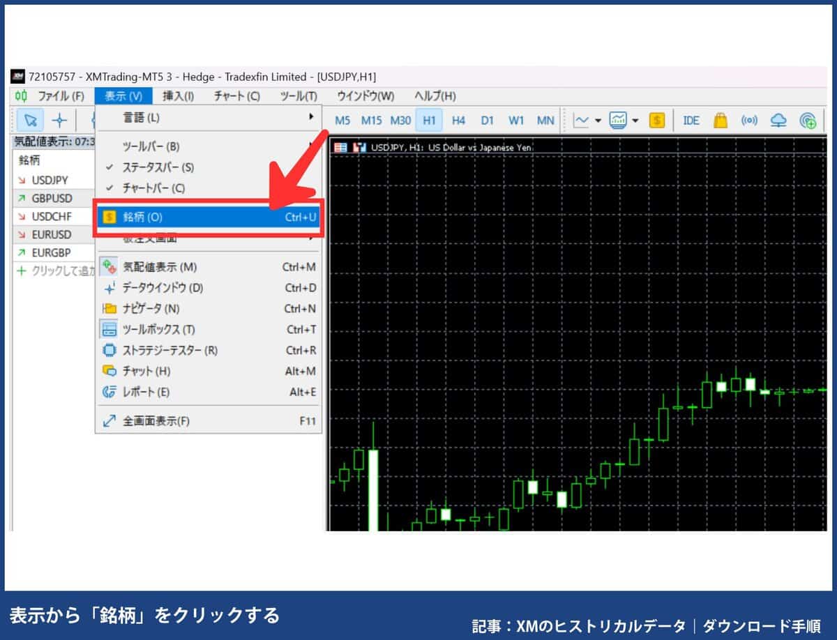Image resolution: width=837 pixels, height=640 pixels.
Task: Click the chart type monitor icon
Action: pyautogui.click(x=617, y=120)
